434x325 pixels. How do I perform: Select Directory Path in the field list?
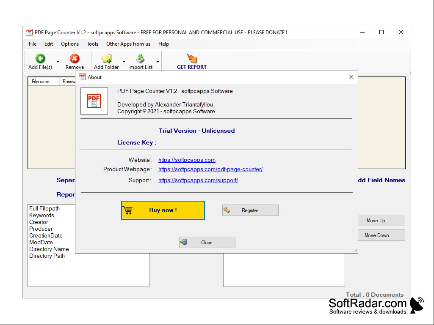tap(47, 256)
